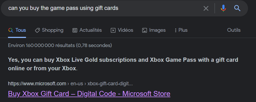Go to the Vidéos tab

(x=125, y=30)
